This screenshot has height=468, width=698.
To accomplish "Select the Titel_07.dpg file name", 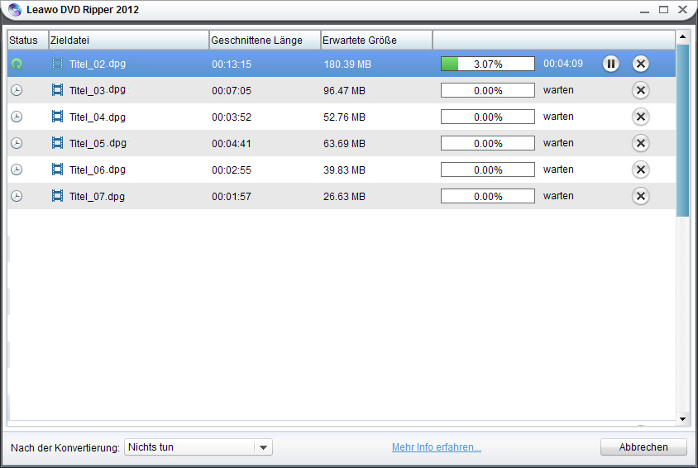I will coord(97,196).
